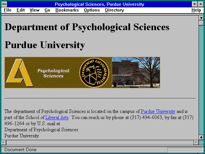This screenshot has width=205, height=154.
Task: Click the horizontal scrollbar right arrow
Action: [x=196, y=142]
